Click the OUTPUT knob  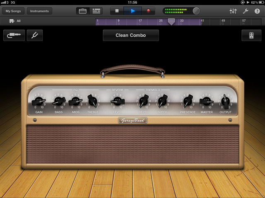tap(225, 101)
